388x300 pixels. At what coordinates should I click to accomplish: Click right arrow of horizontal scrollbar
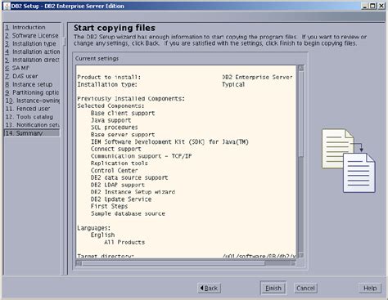click(293, 263)
